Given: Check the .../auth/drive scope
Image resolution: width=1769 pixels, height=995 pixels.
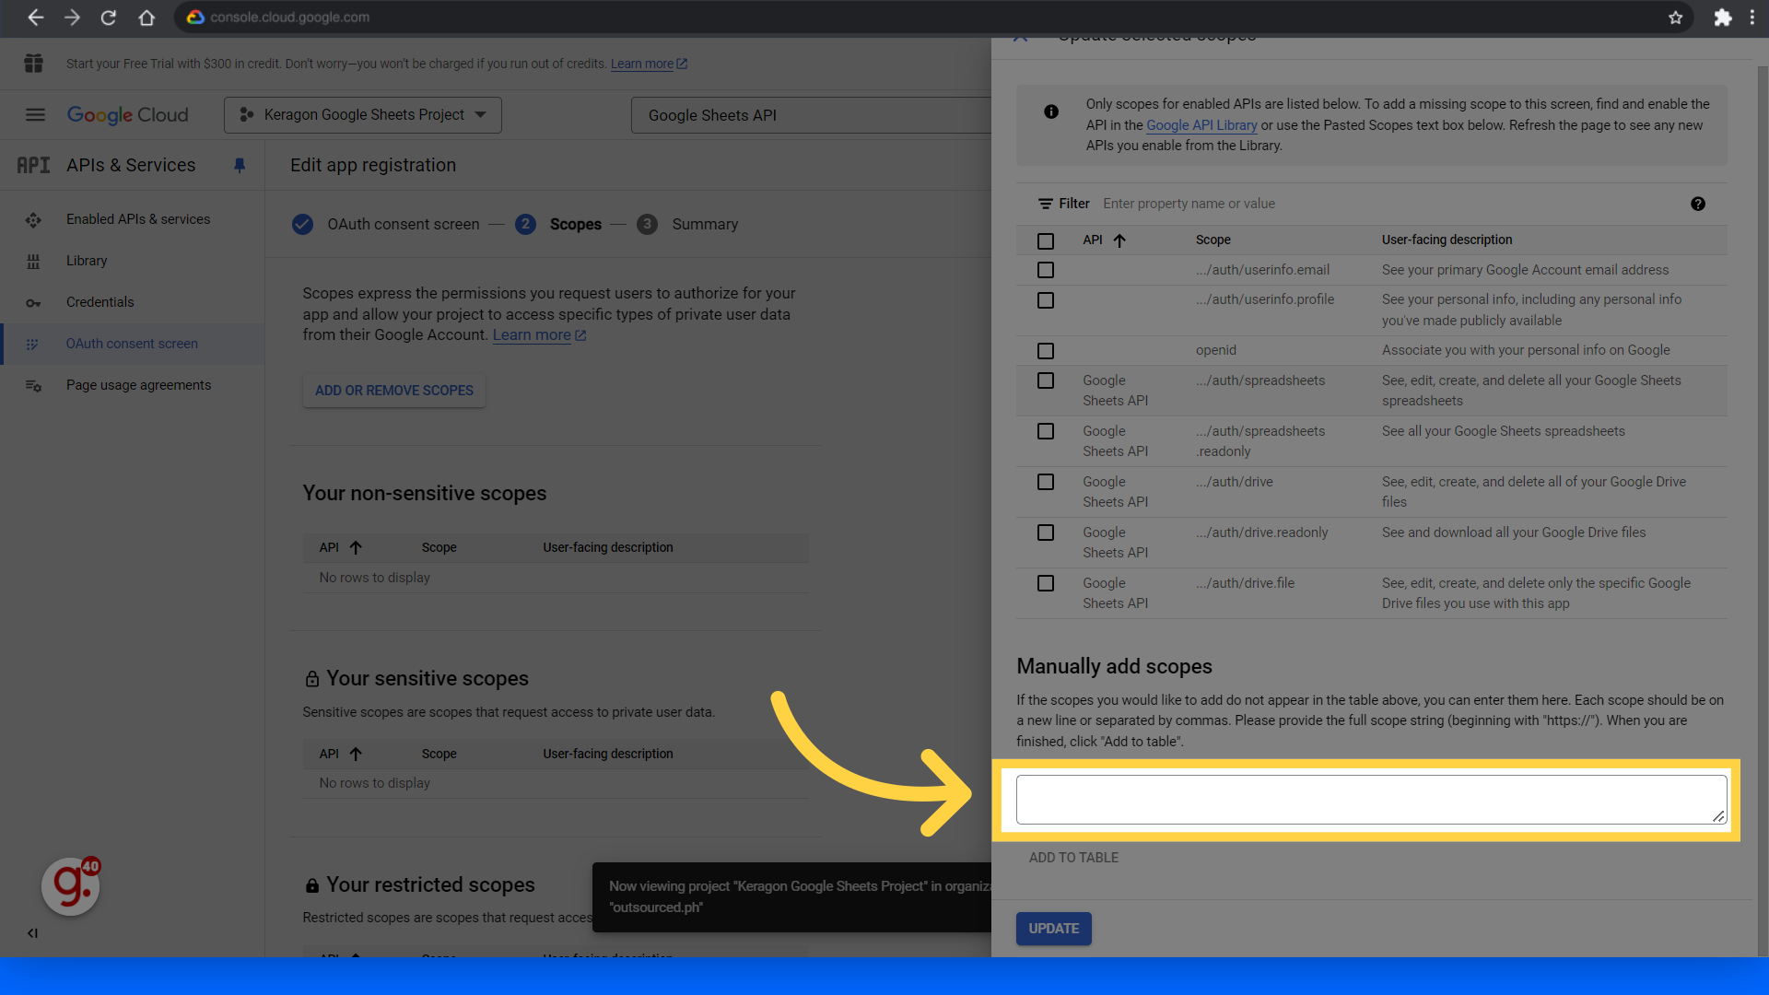Looking at the screenshot, I should 1046,482.
